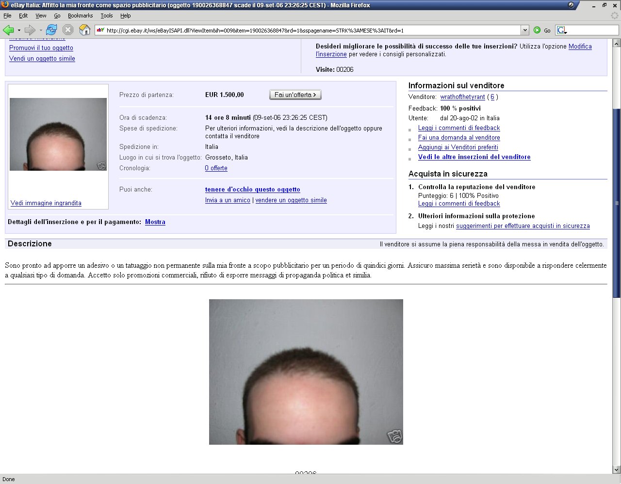Click the Promuovi il tuo oggetto link
Image resolution: width=621 pixels, height=484 pixels.
coord(41,48)
